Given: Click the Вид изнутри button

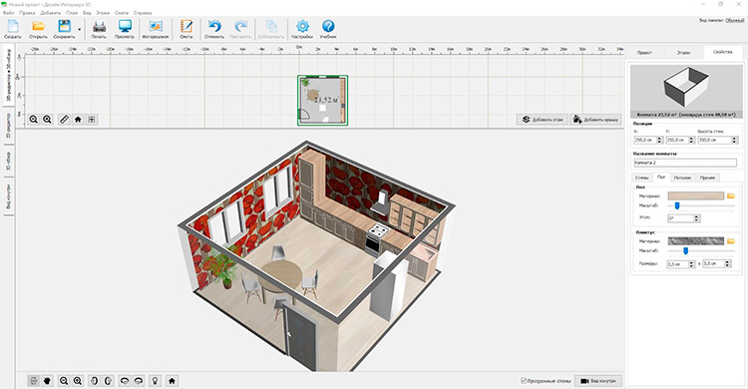Looking at the screenshot, I should point(598,381).
